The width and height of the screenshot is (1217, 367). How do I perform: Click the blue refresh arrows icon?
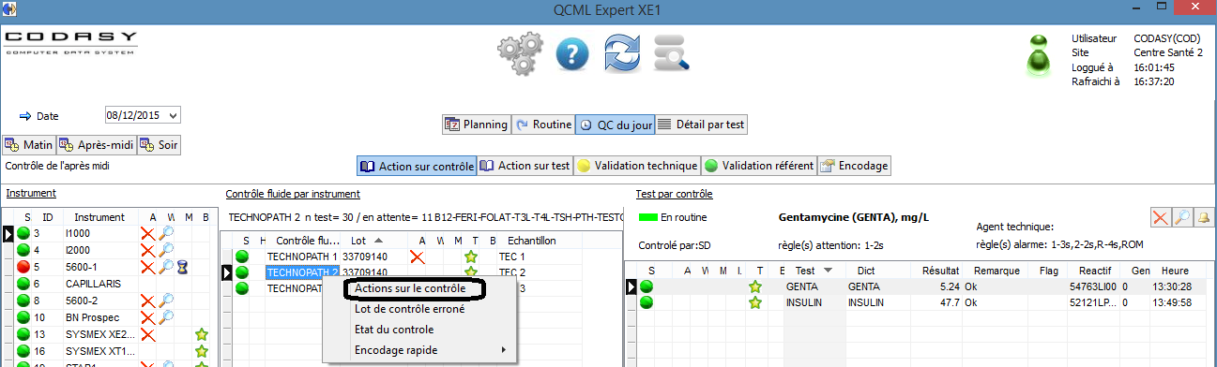click(x=621, y=54)
